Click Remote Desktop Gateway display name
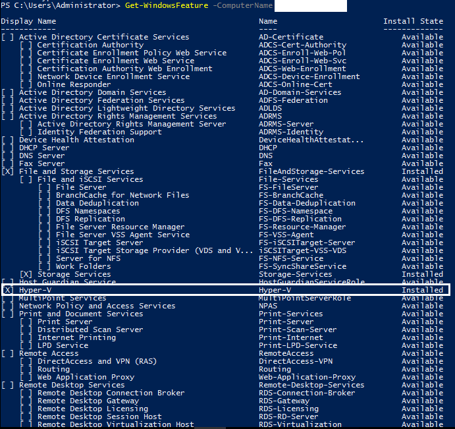 [x=88, y=401]
